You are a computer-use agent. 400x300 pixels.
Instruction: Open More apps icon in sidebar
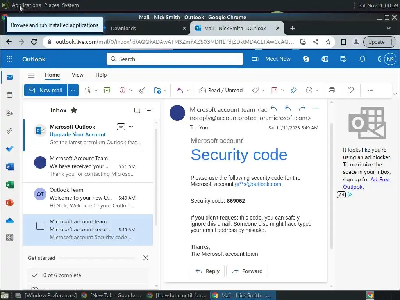(x=10, y=237)
